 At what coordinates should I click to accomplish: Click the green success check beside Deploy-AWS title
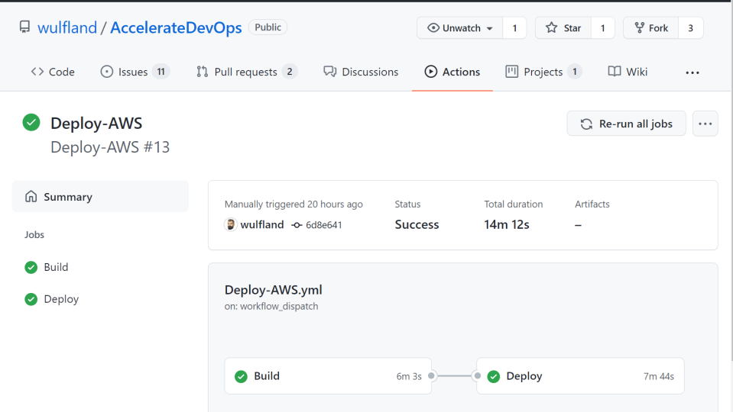(31, 122)
